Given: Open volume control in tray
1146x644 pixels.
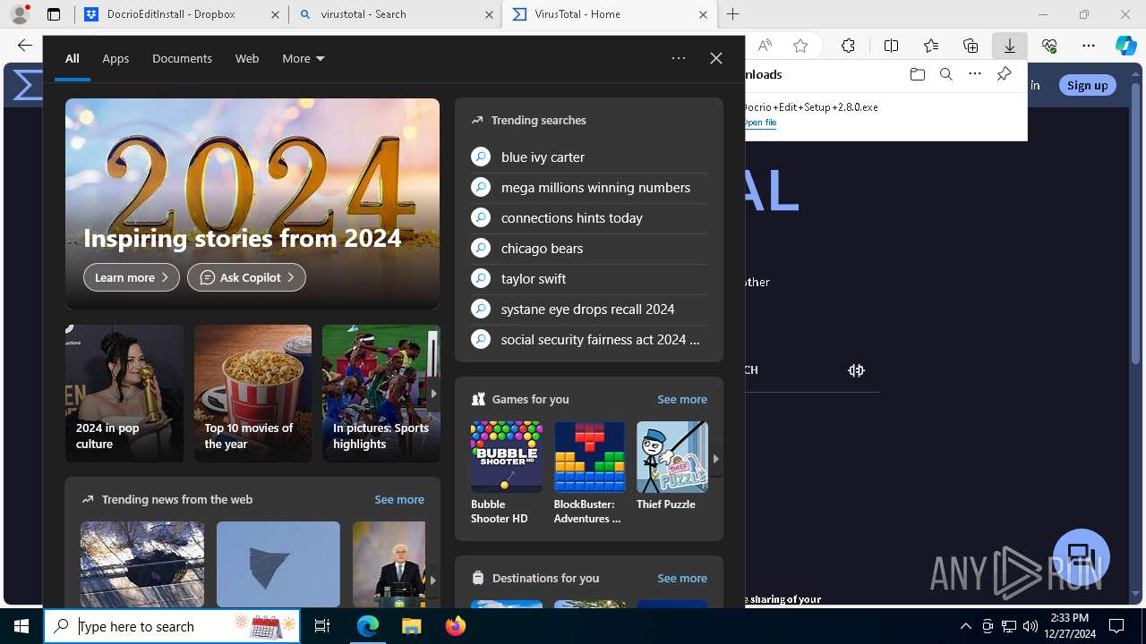Looking at the screenshot, I should click(1030, 626).
